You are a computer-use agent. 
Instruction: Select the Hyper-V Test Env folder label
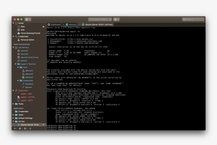pos(28,64)
